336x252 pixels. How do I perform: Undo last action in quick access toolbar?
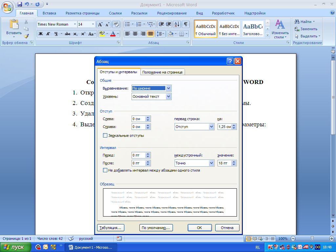point(27,4)
